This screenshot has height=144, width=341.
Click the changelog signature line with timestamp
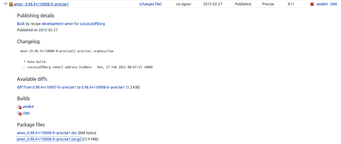87,67
